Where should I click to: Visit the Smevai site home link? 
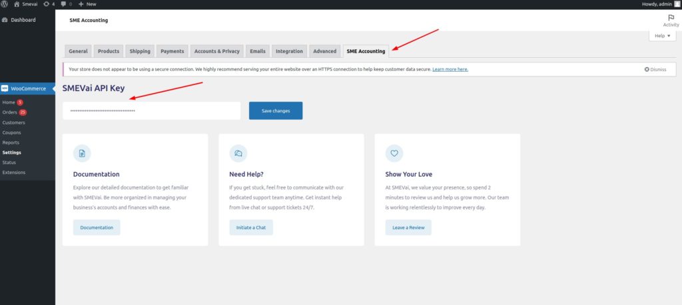26,4
